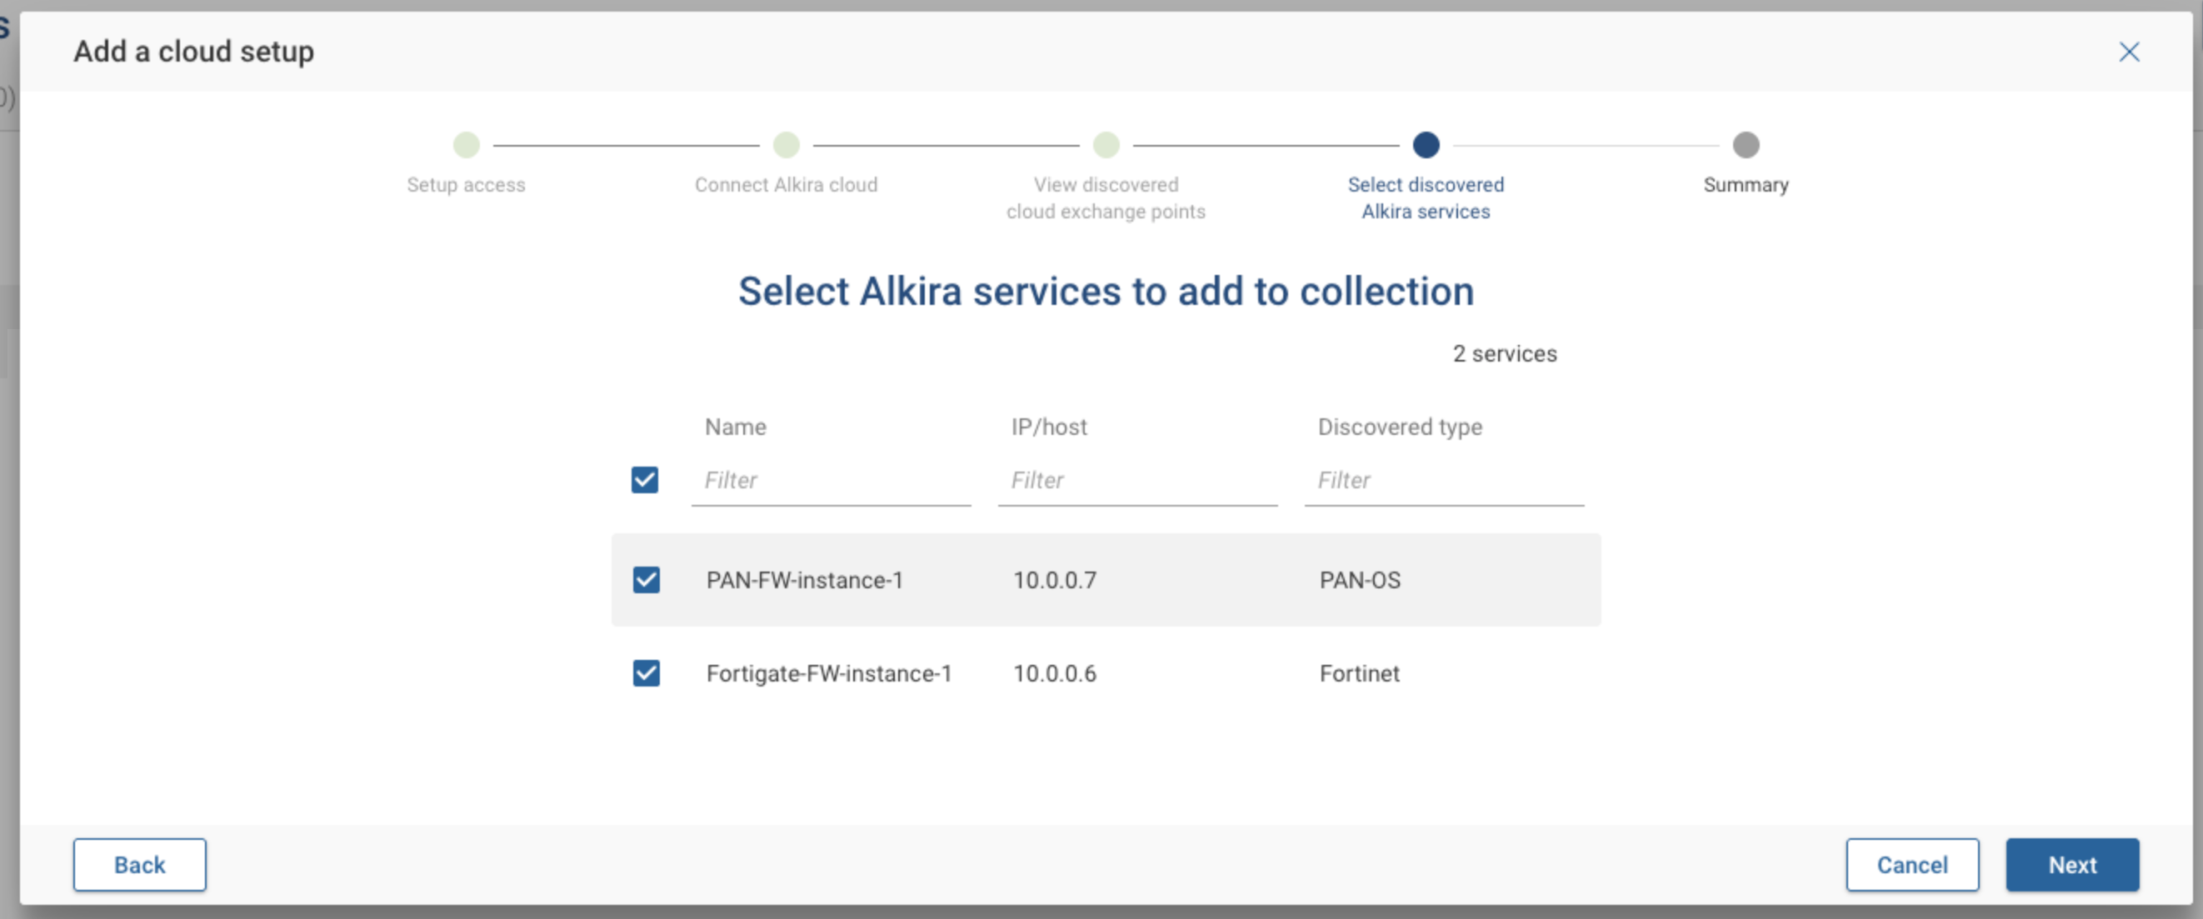This screenshot has width=2203, height=919.
Task: Click the Summary step indicator
Action: tap(1746, 145)
